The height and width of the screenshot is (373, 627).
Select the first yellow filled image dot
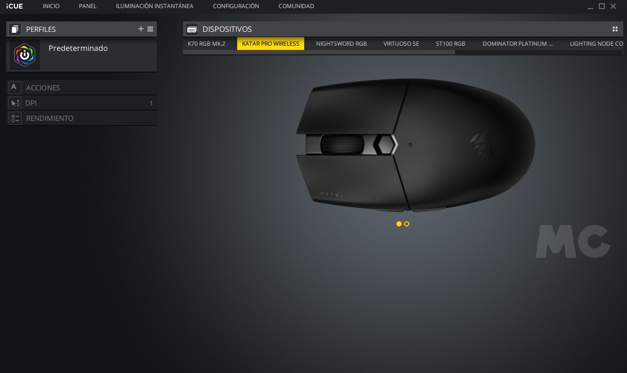click(399, 224)
